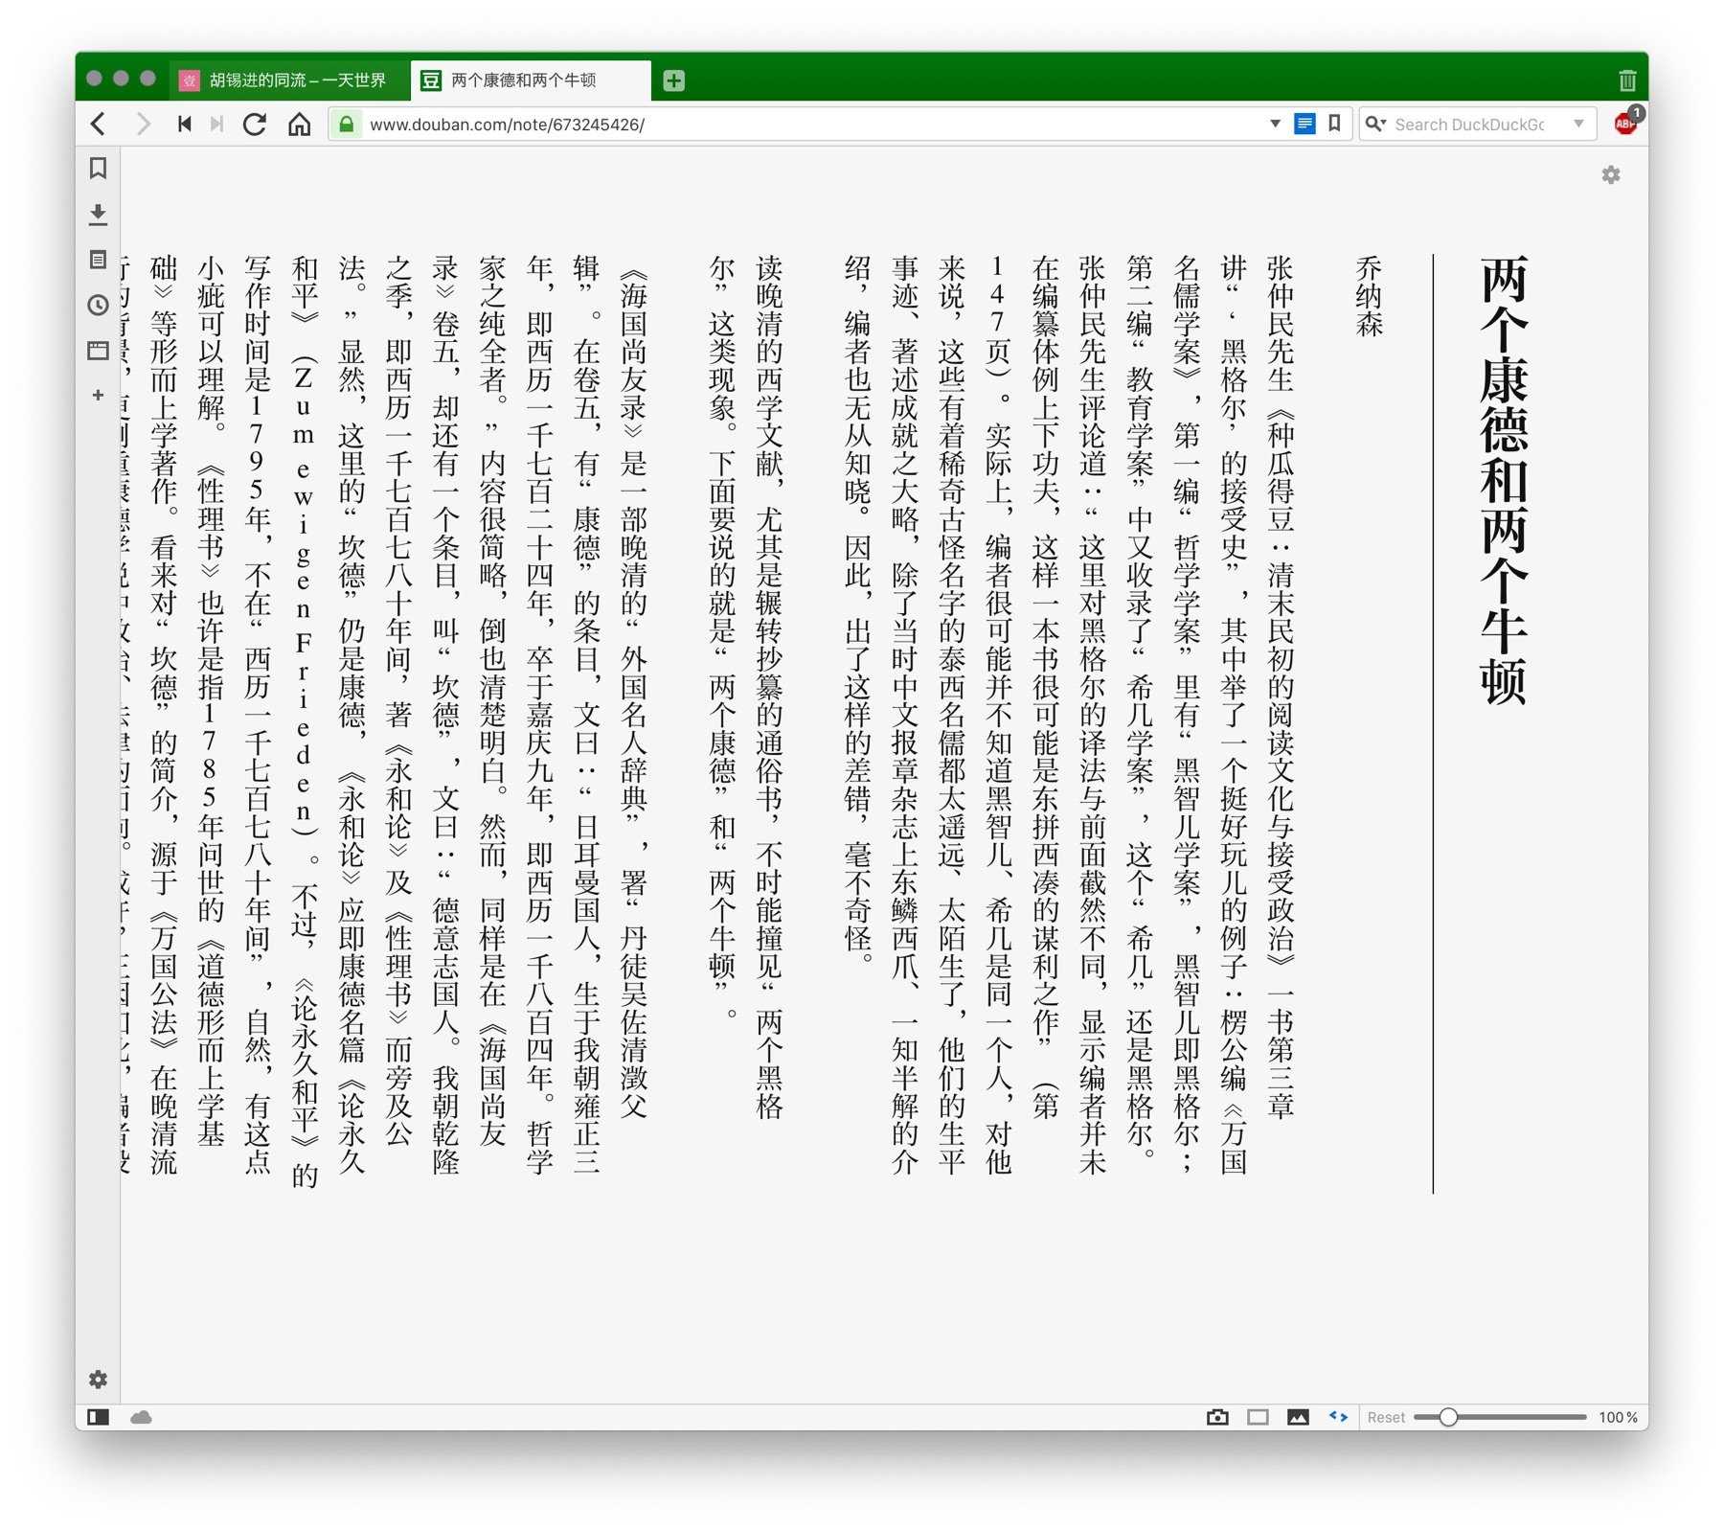Click the fast forward button
Image resolution: width=1724 pixels, height=1530 pixels.
pos(217,125)
